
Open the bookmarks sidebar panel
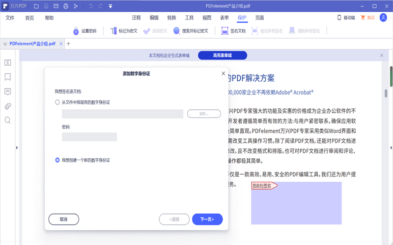click(7, 77)
